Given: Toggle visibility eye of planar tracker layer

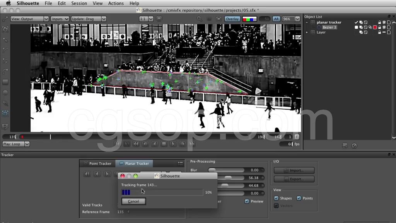Looking at the screenshot, I should 384,22.
